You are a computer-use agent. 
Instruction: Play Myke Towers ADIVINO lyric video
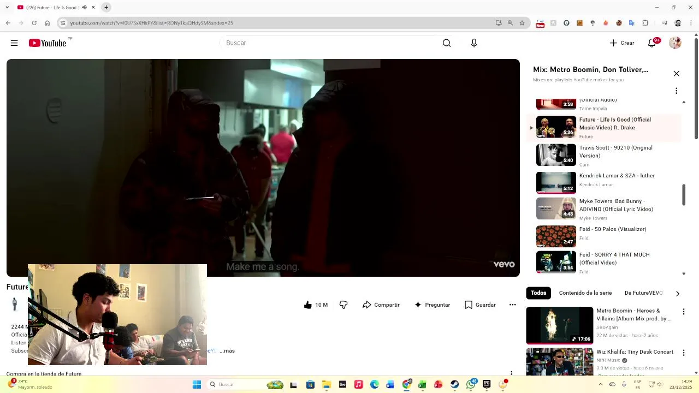[x=604, y=209]
